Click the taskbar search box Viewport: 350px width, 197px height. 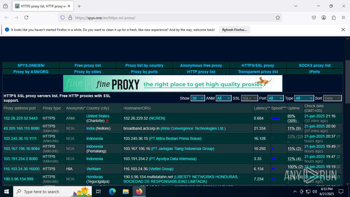point(52,192)
